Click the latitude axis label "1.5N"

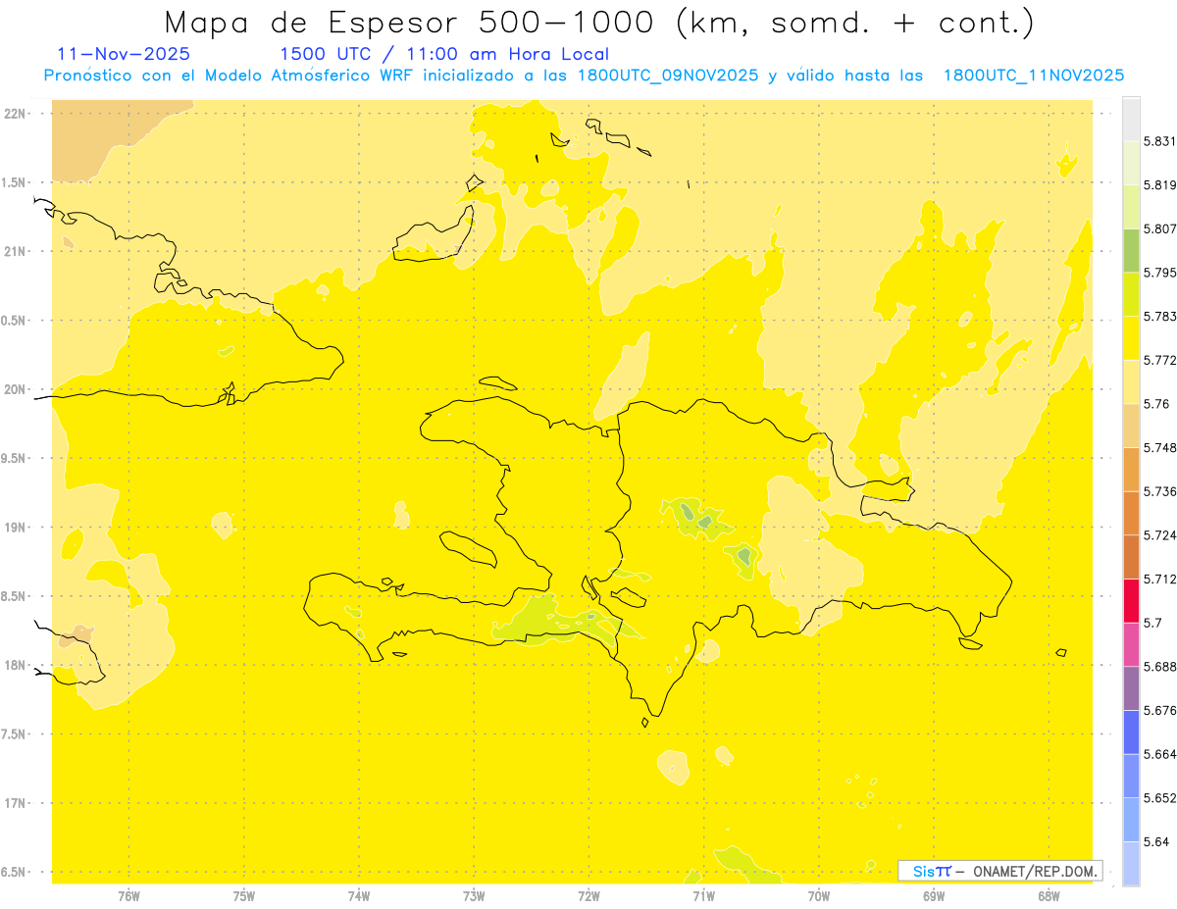(x=15, y=182)
